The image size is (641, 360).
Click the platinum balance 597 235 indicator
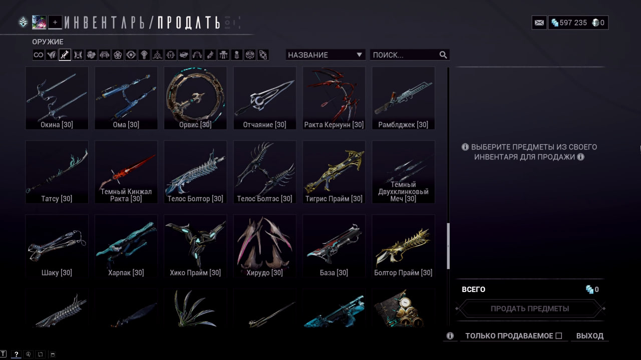(569, 22)
